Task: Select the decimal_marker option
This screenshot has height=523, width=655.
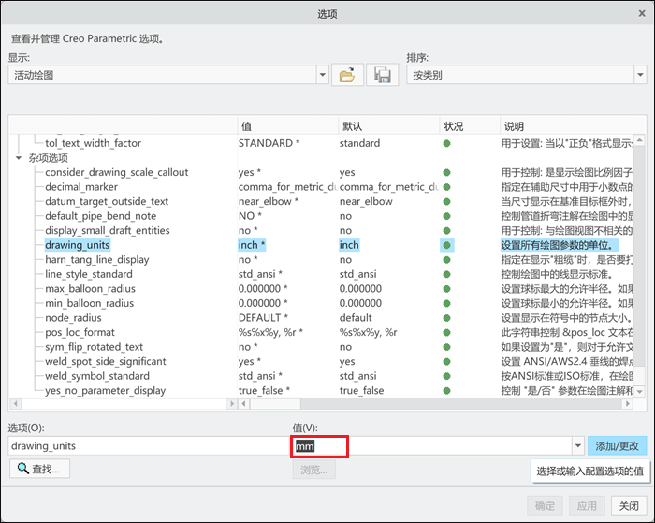Action: [81, 187]
